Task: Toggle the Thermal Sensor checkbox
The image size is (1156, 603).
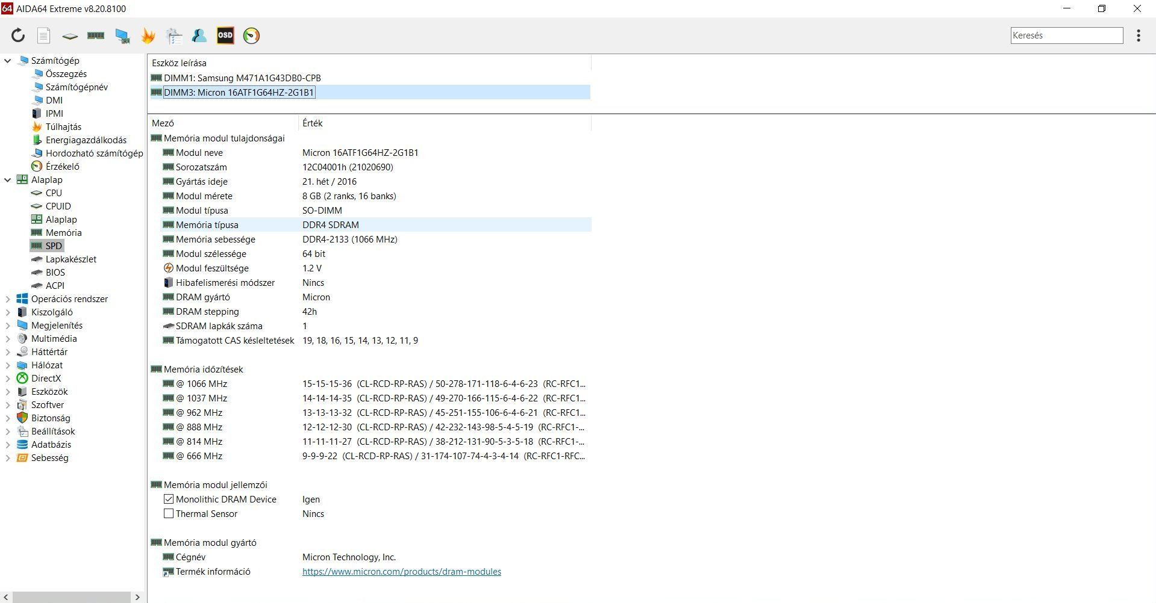Action: (x=169, y=514)
